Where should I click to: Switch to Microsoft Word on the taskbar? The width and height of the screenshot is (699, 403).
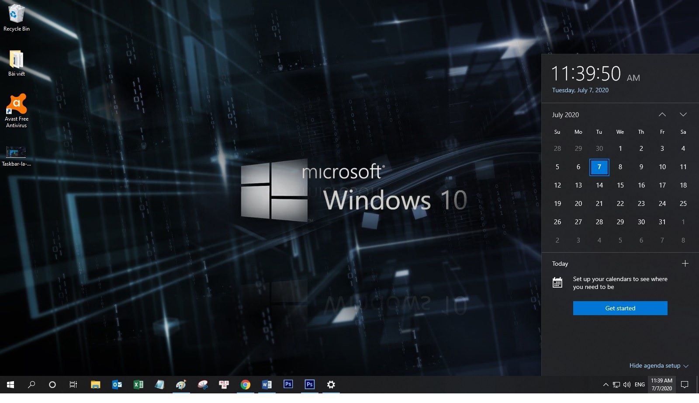[267, 385]
